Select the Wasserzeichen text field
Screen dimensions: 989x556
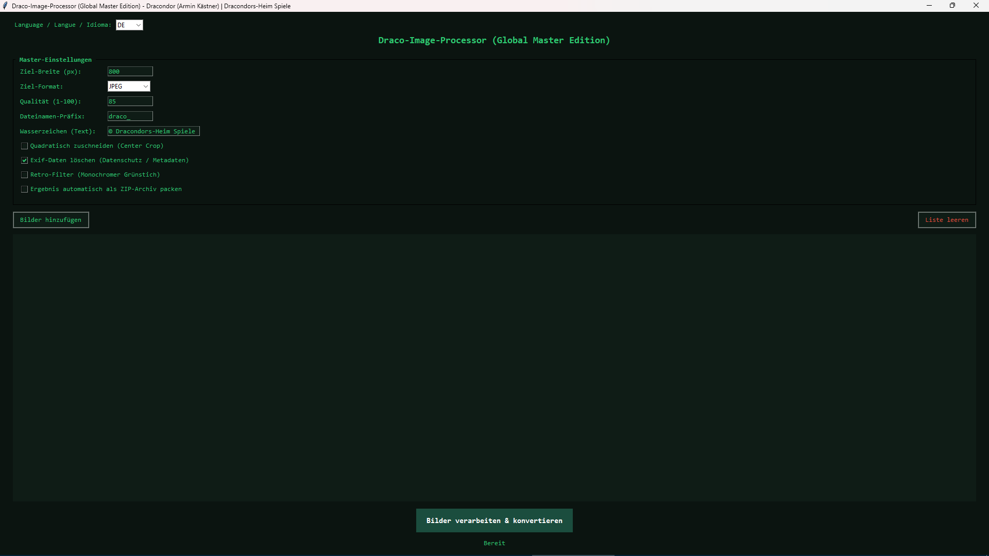154,131
